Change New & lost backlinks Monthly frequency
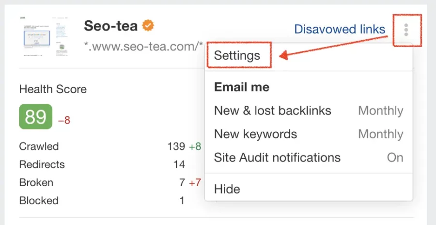 point(381,111)
